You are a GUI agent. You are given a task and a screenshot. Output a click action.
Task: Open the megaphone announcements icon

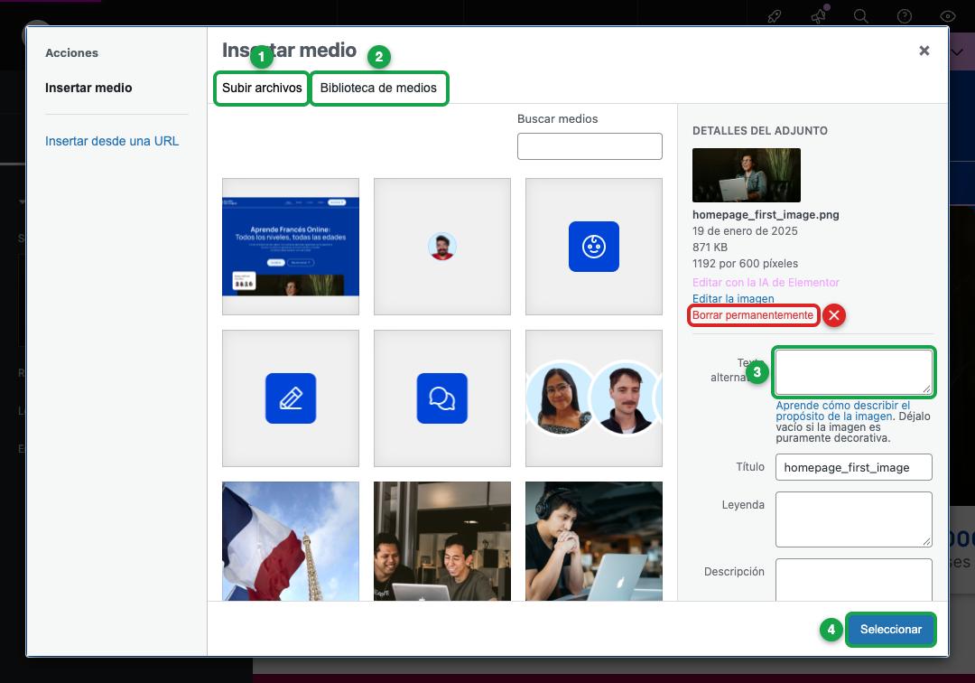[820, 15]
